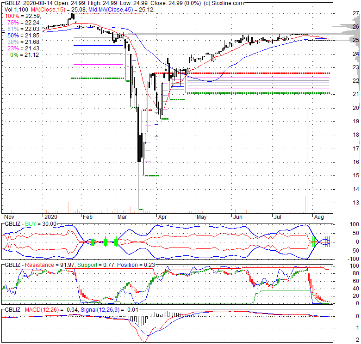The image size is (361, 344).
Task: Click the tall late-July volume spike bar
Action: [x=307, y=160]
